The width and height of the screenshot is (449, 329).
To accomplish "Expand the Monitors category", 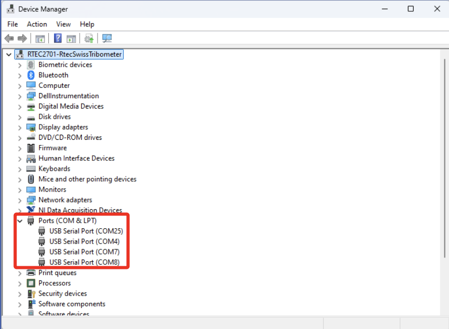I will coord(20,190).
